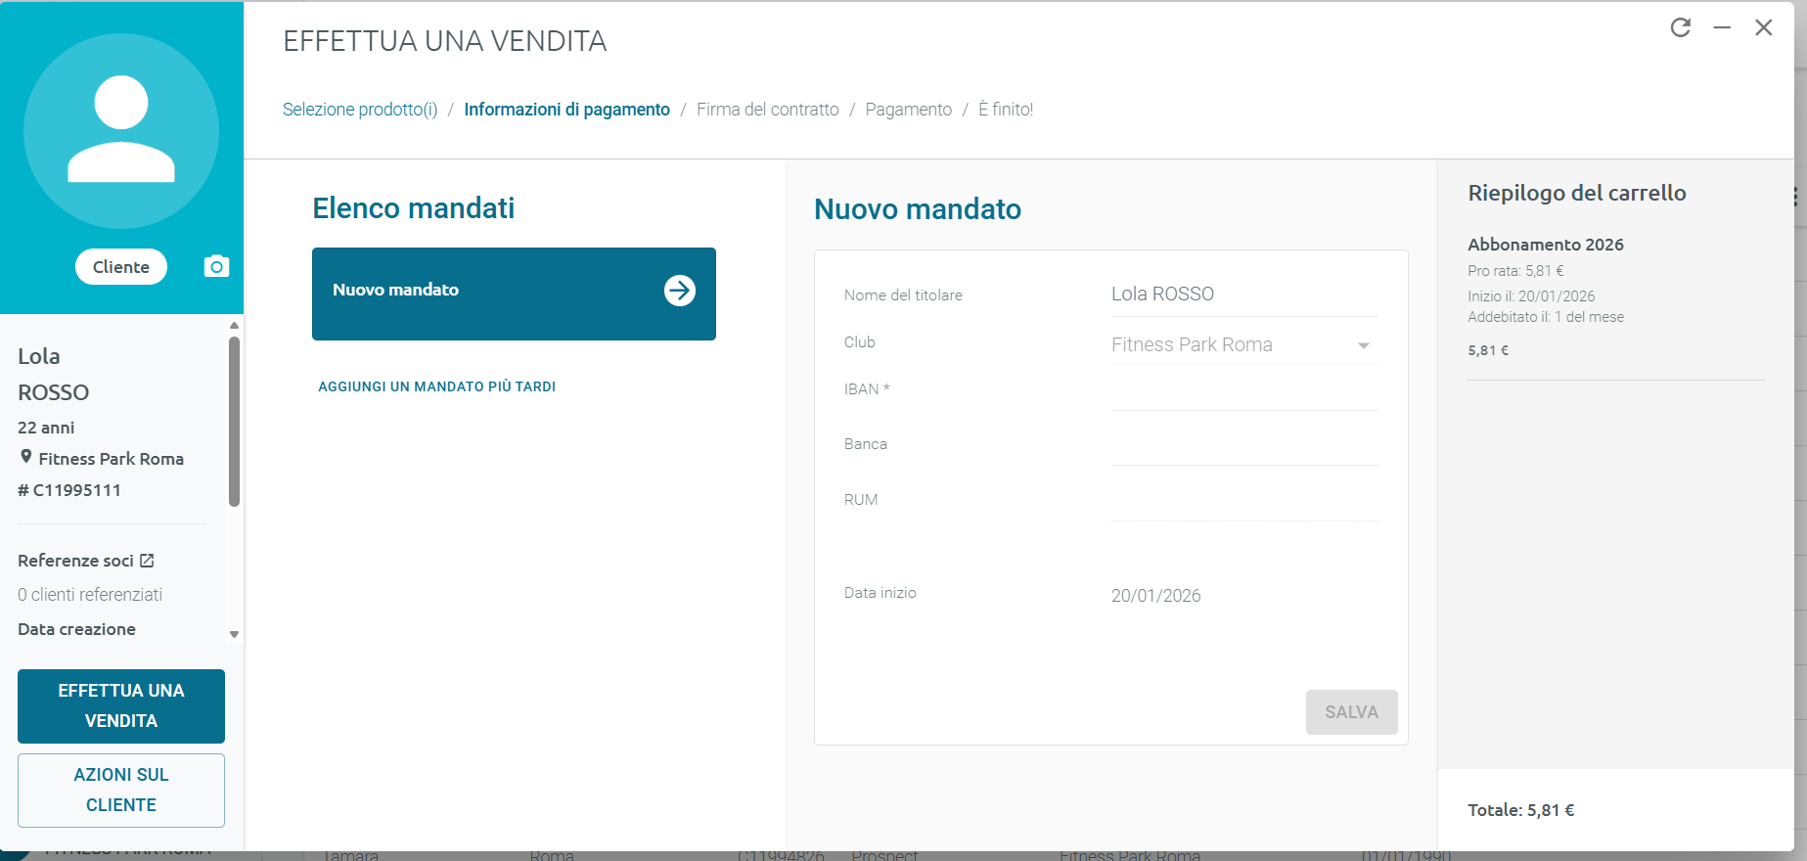Click the vertical dots menu behind the dialog

[x=1796, y=196]
